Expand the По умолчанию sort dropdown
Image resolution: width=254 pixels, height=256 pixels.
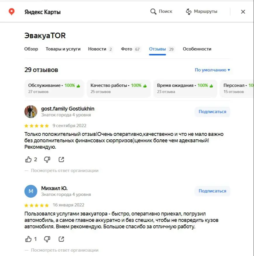pos(212,70)
